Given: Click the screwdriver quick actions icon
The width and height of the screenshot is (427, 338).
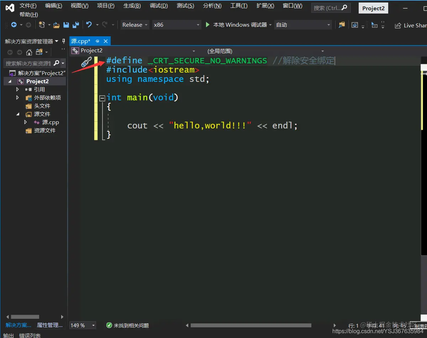Looking at the screenshot, I should (x=86, y=62).
